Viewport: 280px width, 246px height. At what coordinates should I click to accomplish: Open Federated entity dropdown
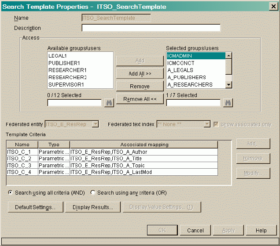[x=95, y=124]
